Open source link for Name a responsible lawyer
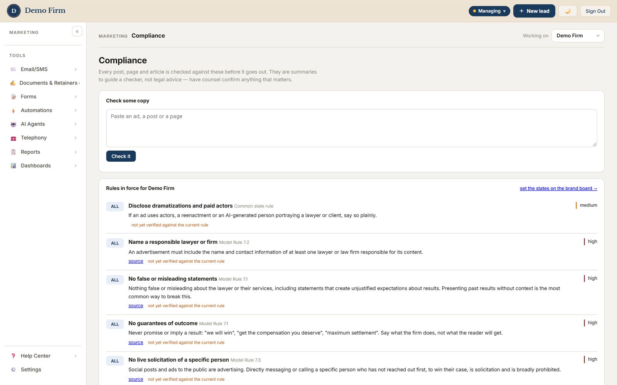Image resolution: width=617 pixels, height=385 pixels. point(136,261)
